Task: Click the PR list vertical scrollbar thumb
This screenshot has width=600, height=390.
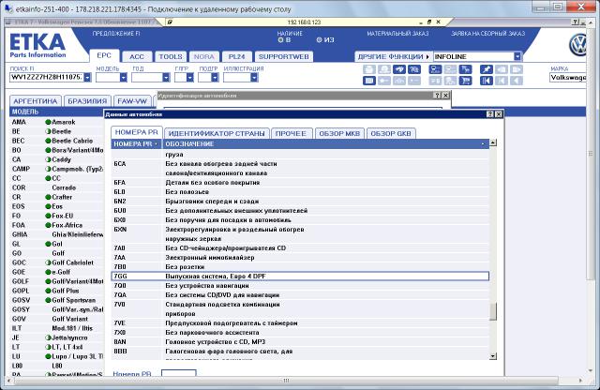Action: coord(493,311)
